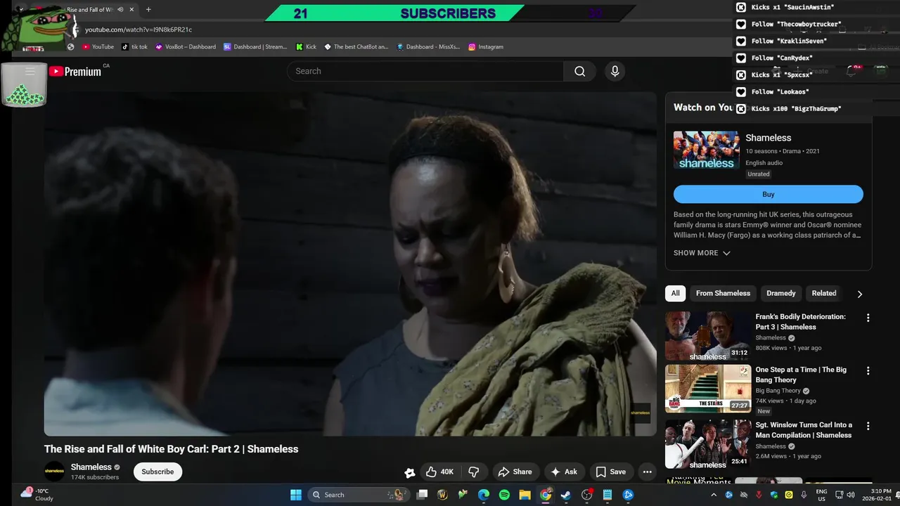Click inside the YouTube search field

pyautogui.click(x=425, y=71)
